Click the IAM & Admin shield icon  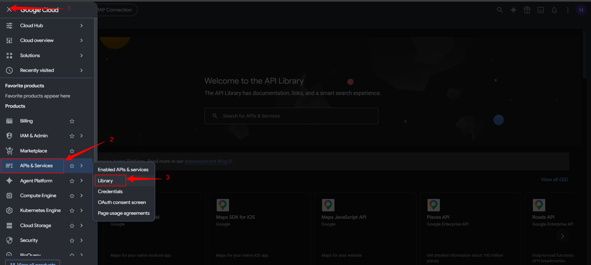coord(9,136)
